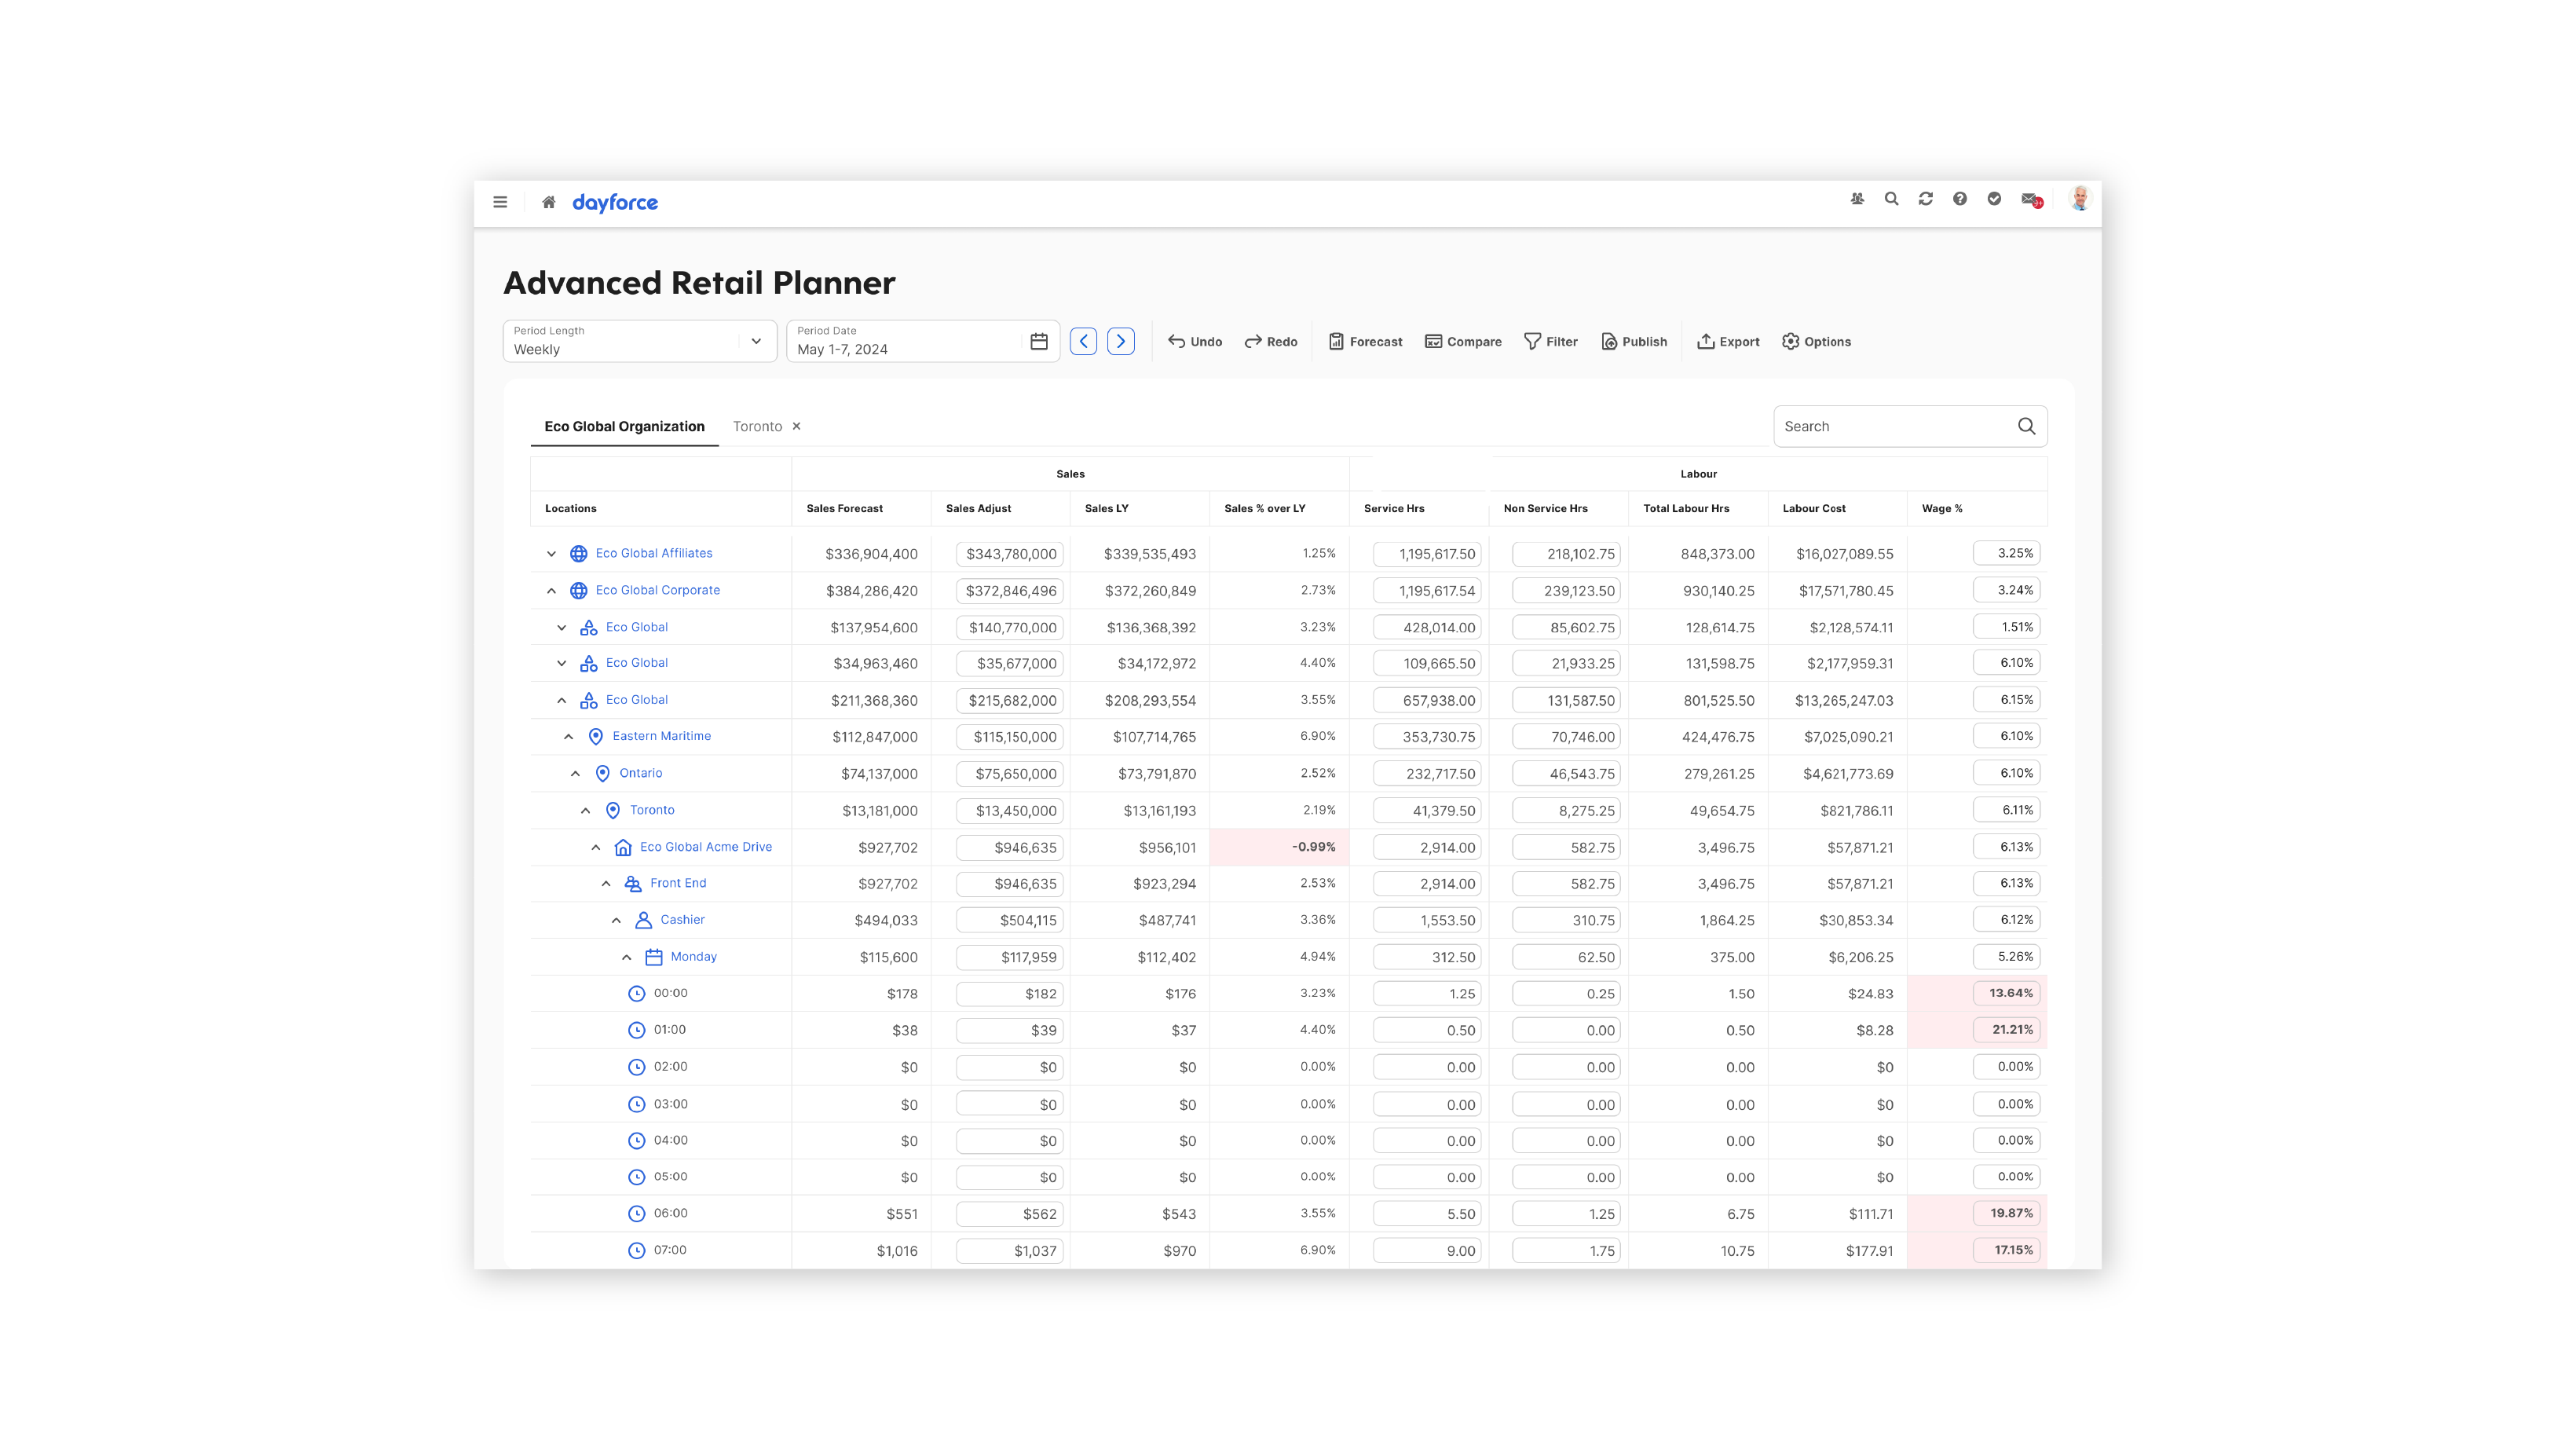Open the help question mark icon
The image size is (2576, 1450).
tap(1960, 199)
